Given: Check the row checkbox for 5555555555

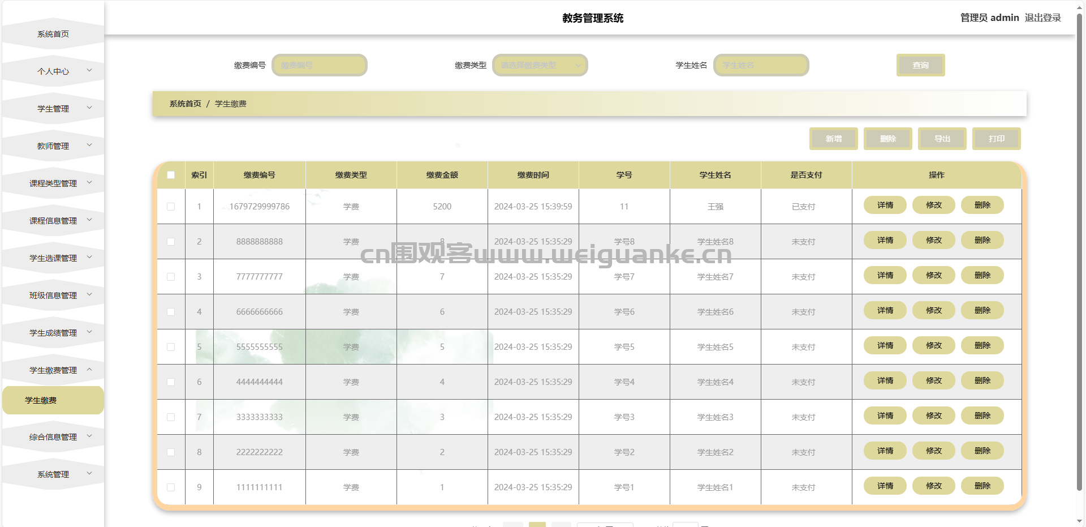Looking at the screenshot, I should [x=171, y=347].
